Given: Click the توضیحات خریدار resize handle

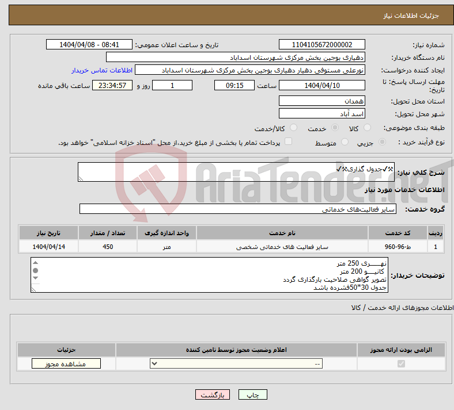Looking at the screenshot, I should coord(34,289).
